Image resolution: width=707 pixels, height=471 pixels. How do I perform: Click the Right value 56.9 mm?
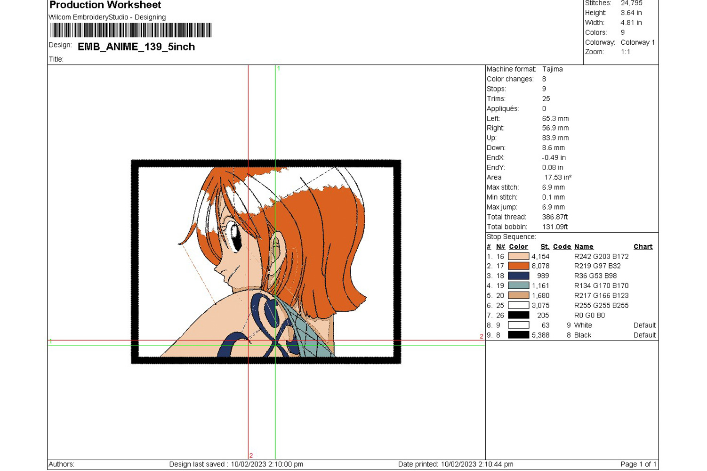[x=555, y=128]
